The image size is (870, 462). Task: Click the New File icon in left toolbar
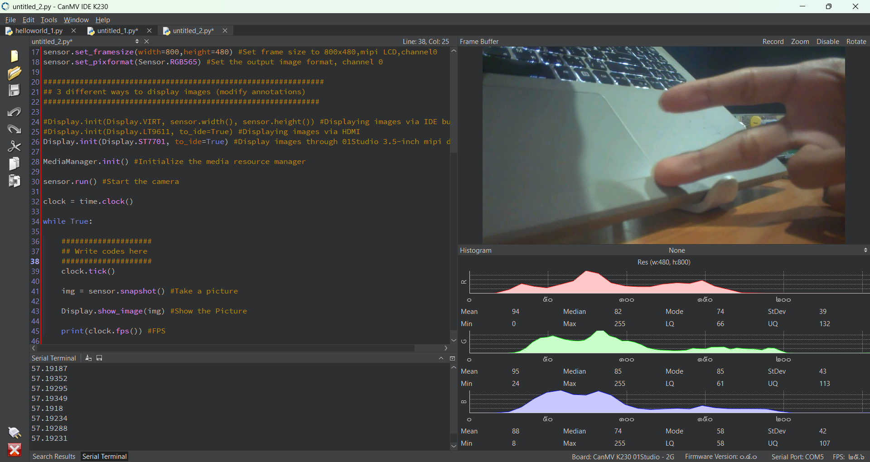pos(14,56)
